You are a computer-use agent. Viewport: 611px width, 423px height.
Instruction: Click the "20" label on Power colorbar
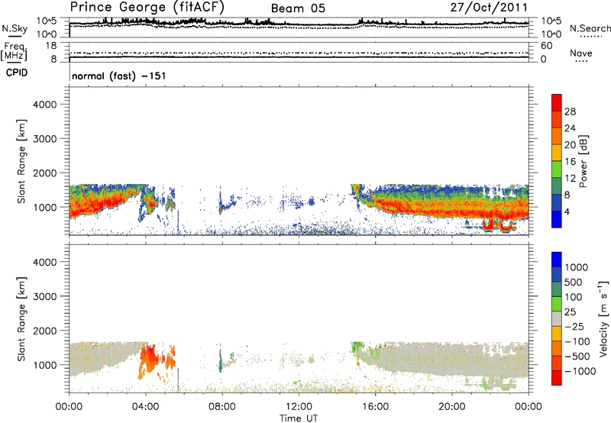click(570, 145)
